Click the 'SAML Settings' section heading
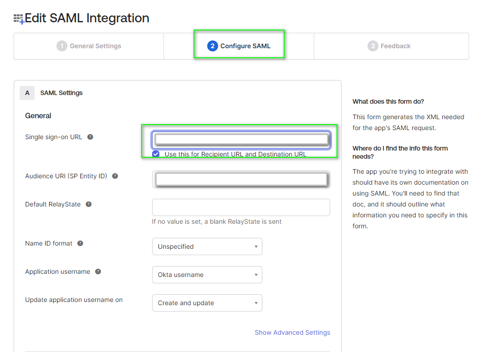The width and height of the screenshot is (485, 352). 61,93
